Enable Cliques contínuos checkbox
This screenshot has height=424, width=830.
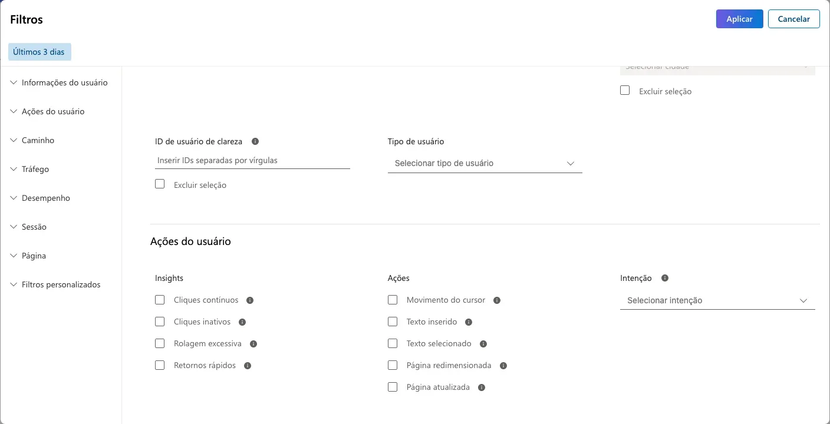coord(160,300)
